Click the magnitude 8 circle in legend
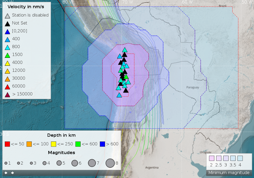 tap(110, 163)
